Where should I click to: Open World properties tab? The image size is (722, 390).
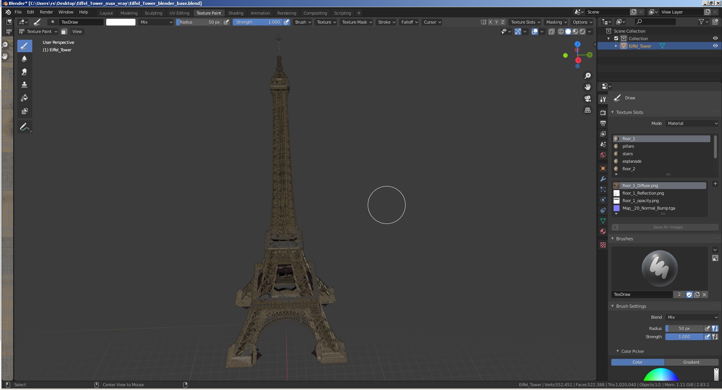tap(603, 155)
